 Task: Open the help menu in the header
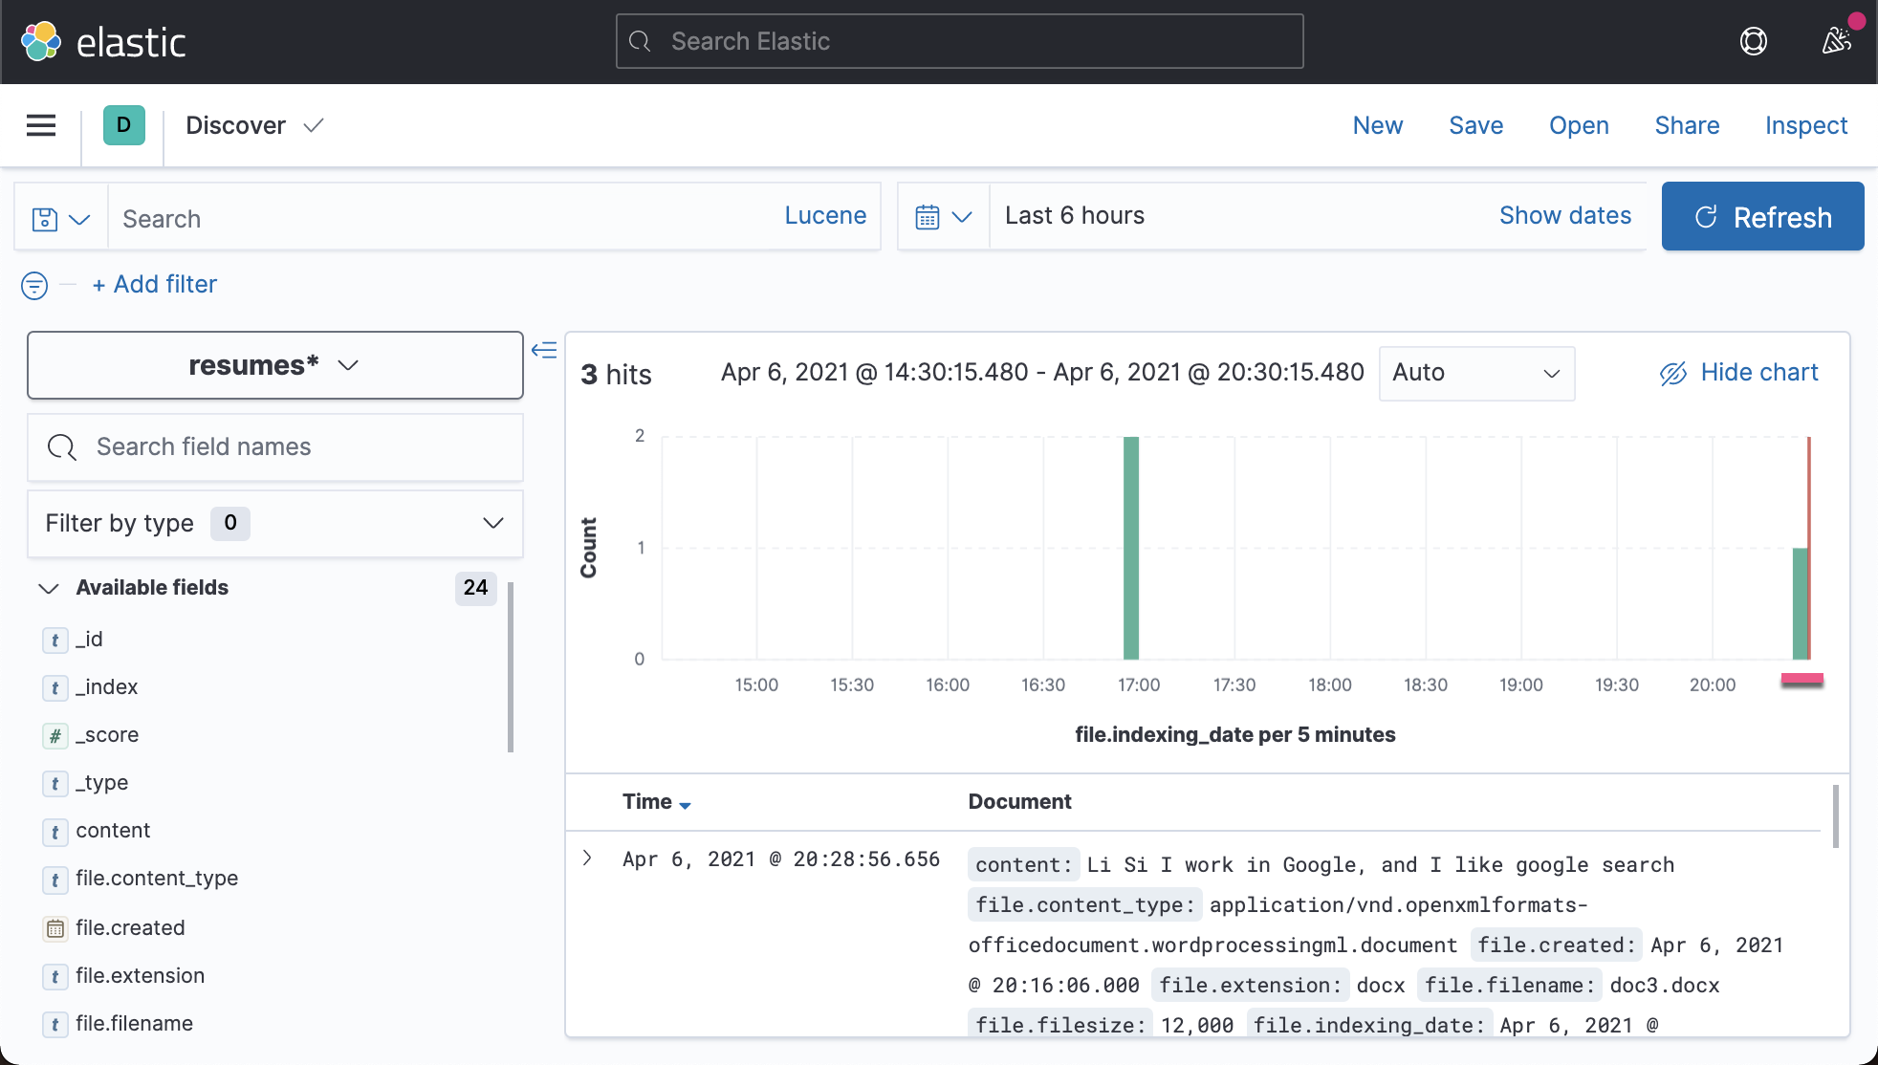tap(1754, 41)
